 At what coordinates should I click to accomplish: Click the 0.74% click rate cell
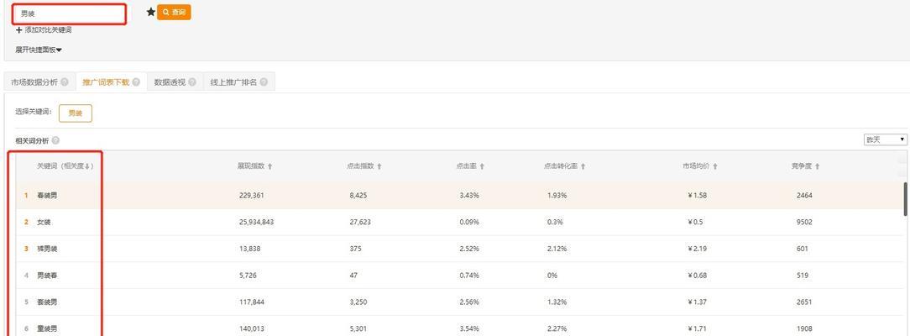[x=469, y=276]
